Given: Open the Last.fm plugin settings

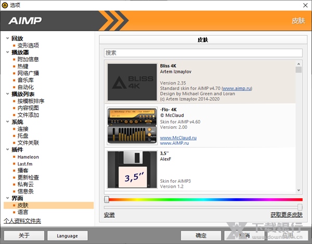Looking at the screenshot, I should 25,164.
